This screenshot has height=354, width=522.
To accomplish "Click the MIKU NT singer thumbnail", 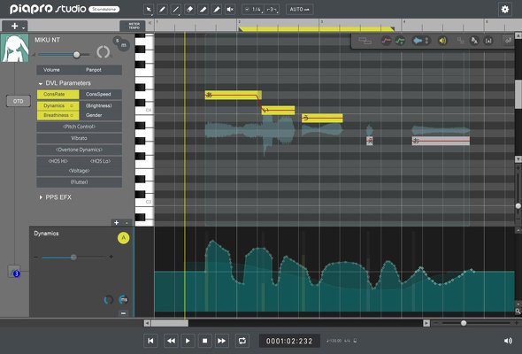I will [x=15, y=48].
